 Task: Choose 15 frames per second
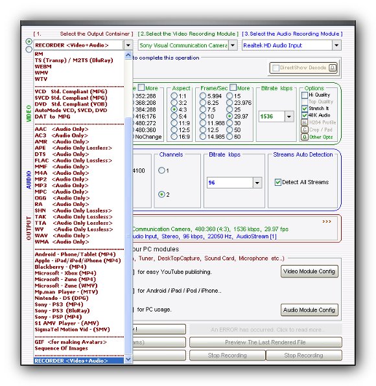[229, 96]
